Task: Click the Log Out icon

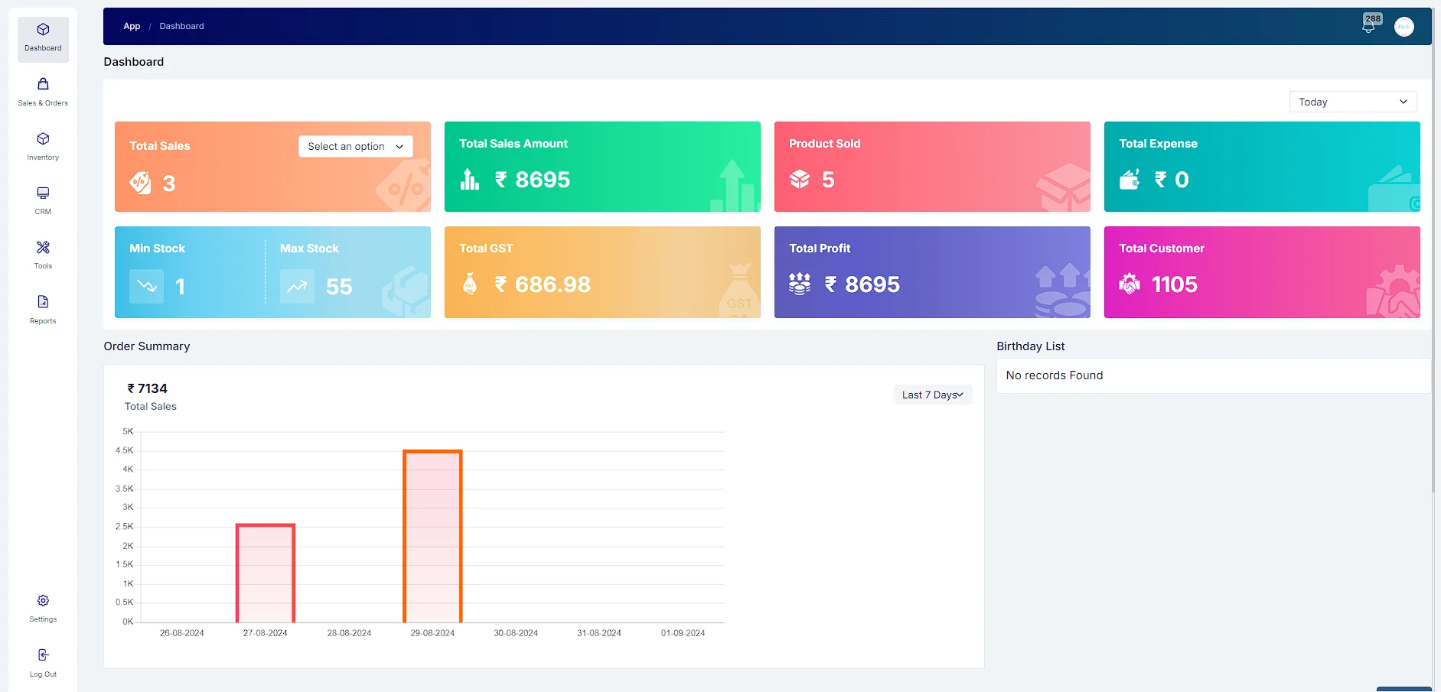Action: click(42, 655)
